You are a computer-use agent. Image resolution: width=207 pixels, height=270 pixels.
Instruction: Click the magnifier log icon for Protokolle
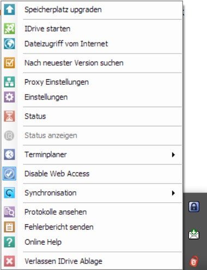pyautogui.click(x=9, y=212)
